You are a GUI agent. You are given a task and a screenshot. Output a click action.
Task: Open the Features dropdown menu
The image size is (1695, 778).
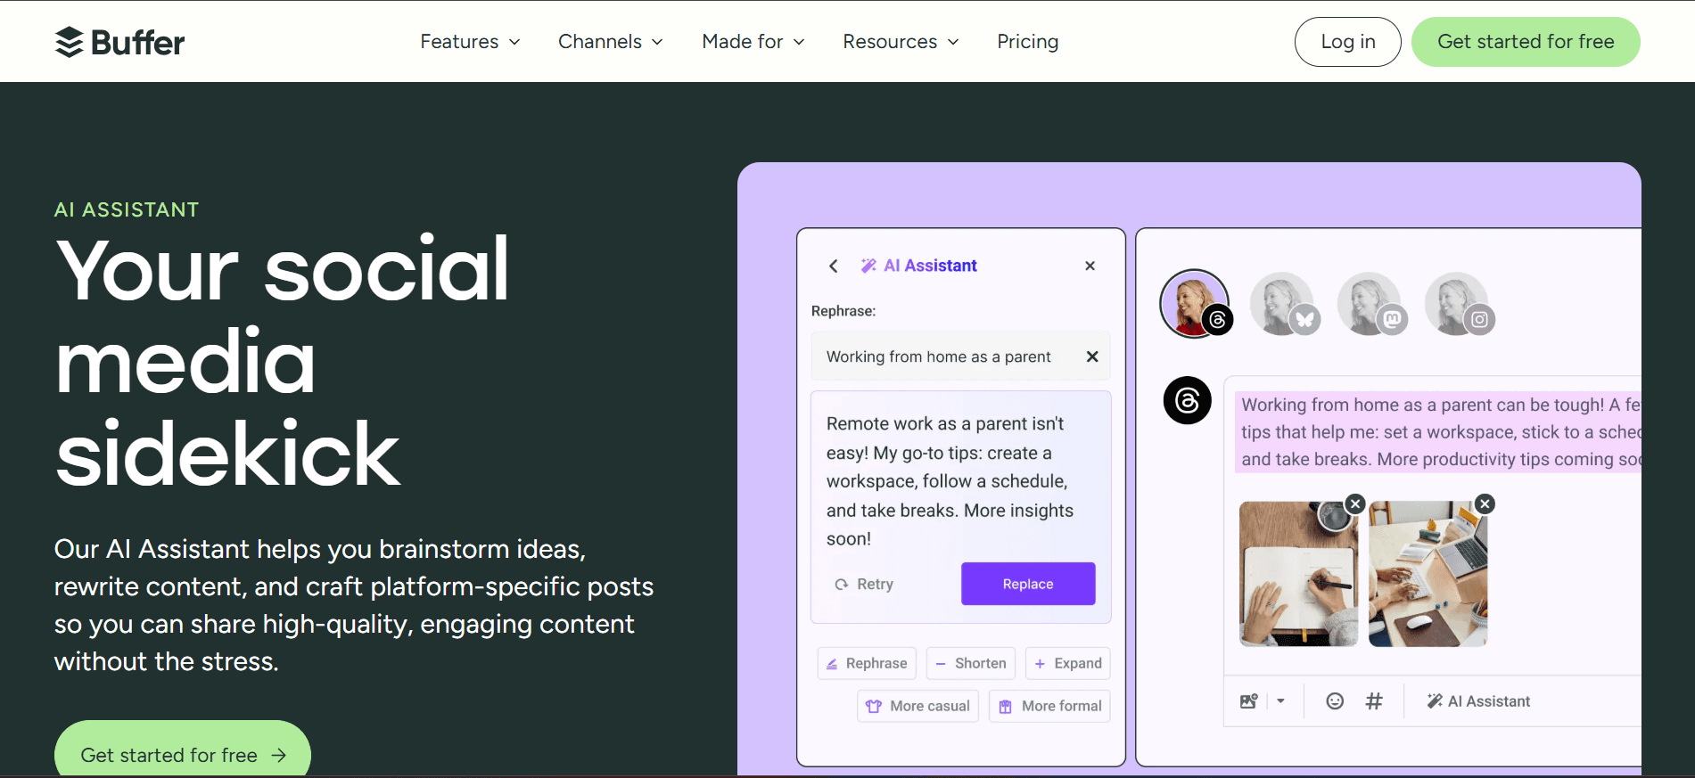pos(470,42)
